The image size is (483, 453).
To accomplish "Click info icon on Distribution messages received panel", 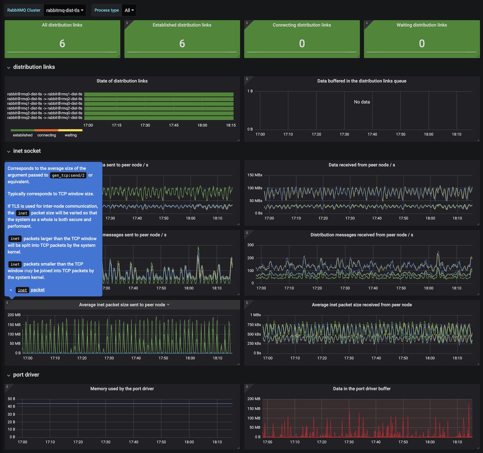I will [247, 232].
